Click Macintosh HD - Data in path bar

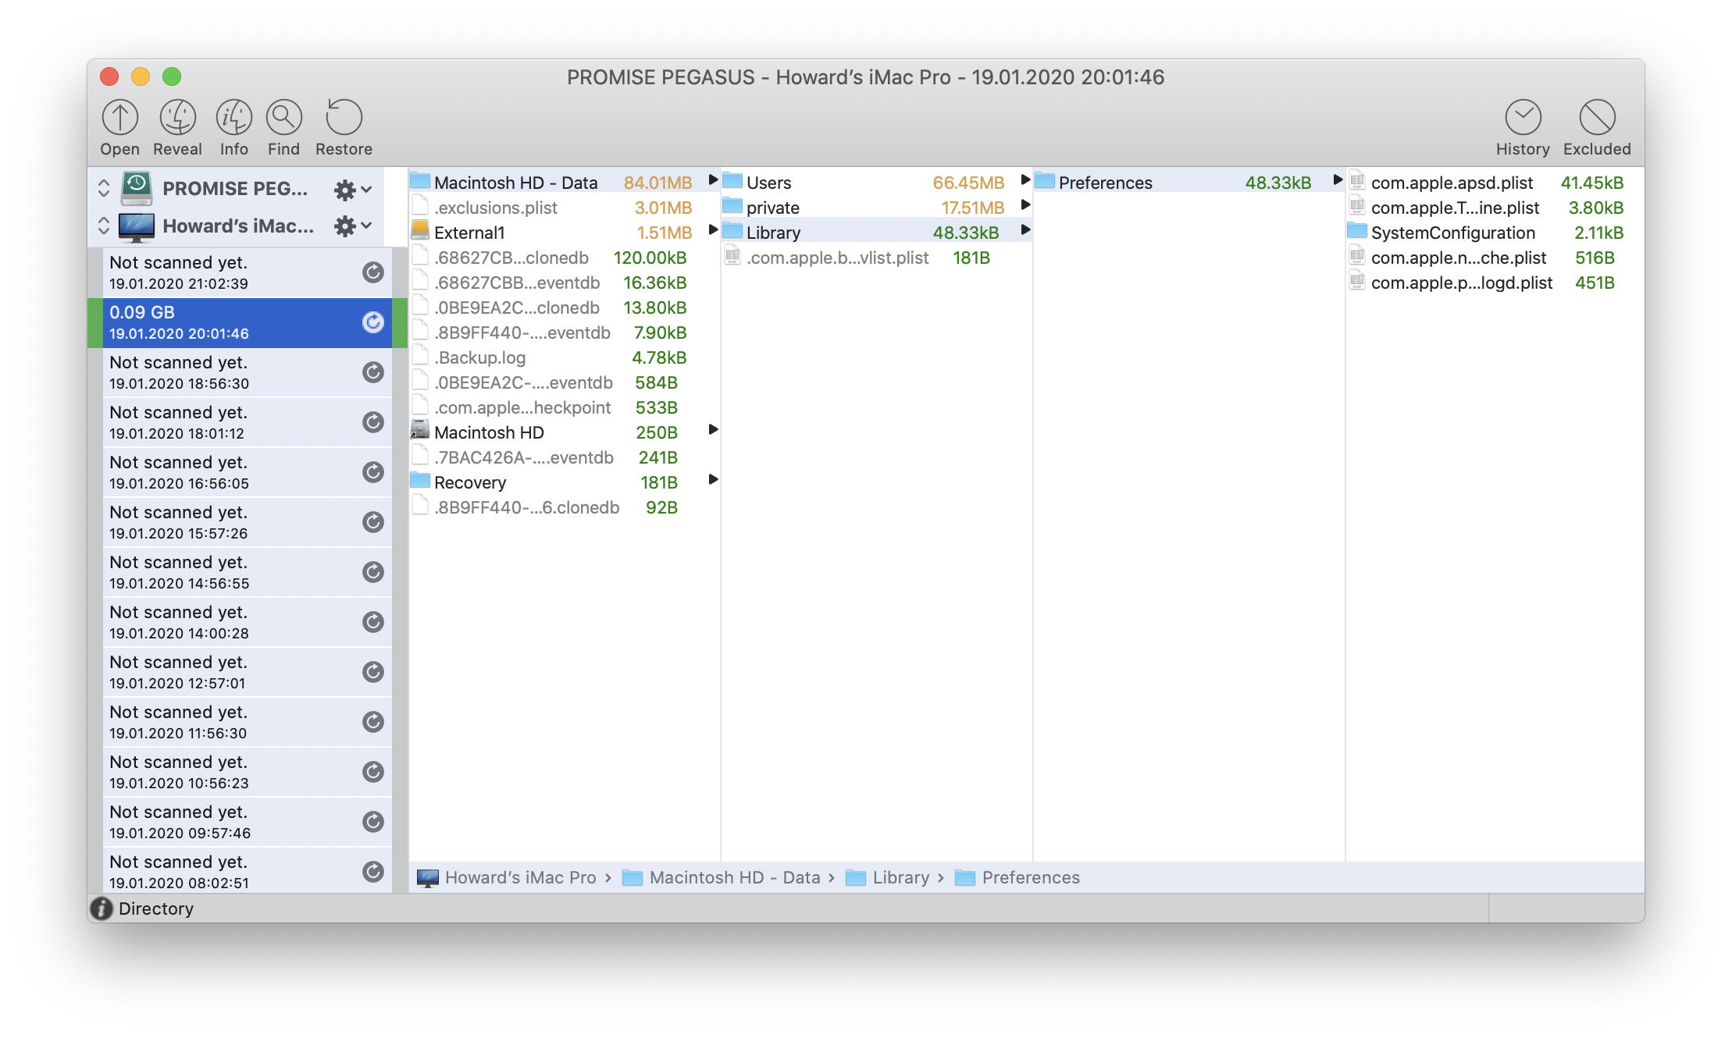[733, 878]
